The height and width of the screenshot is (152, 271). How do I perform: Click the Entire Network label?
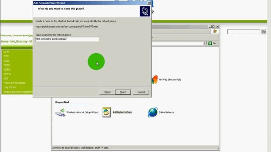166,112
